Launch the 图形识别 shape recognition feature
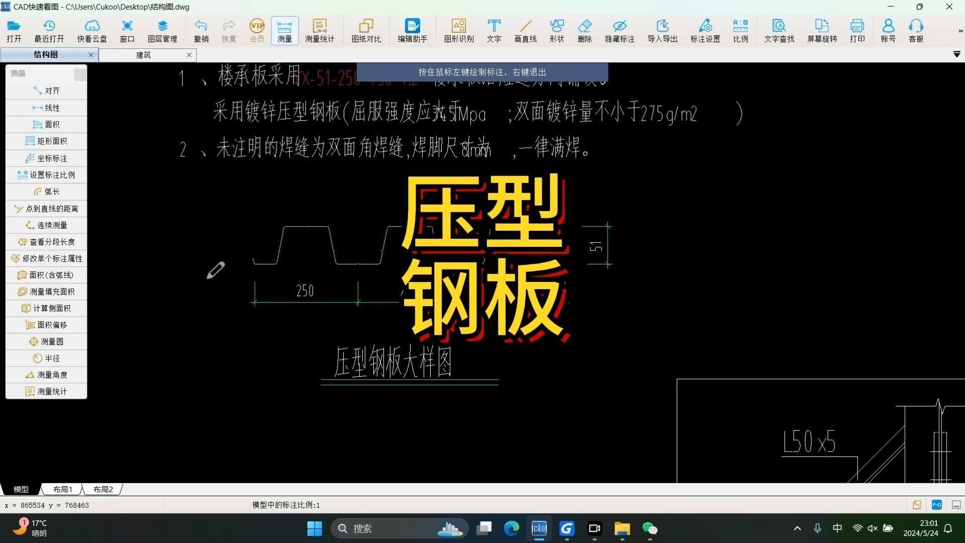The image size is (965, 543). (458, 30)
